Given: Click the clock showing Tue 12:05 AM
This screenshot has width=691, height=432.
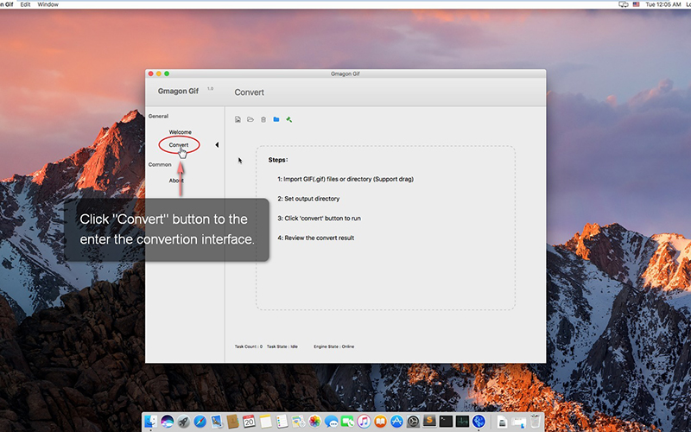Looking at the screenshot, I should (663, 4).
